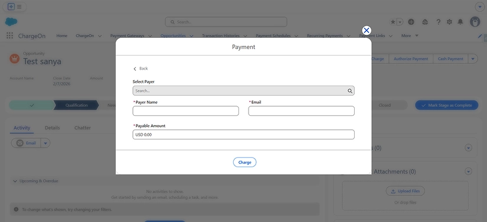487x222 pixels.
Task: Click the top-right circular down arrow
Action: (x=479, y=6)
